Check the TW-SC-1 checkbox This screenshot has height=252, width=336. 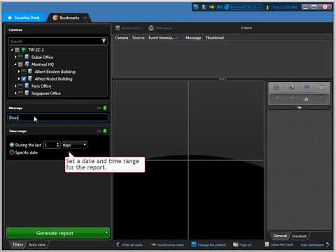[x=17, y=50]
